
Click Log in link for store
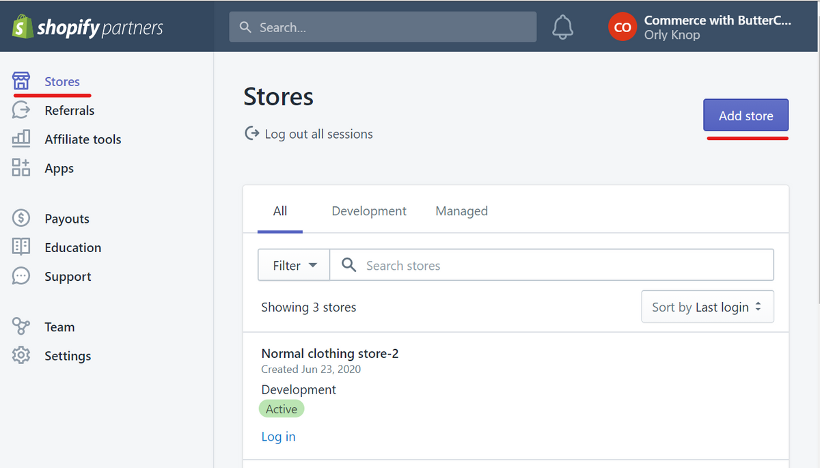[278, 437]
